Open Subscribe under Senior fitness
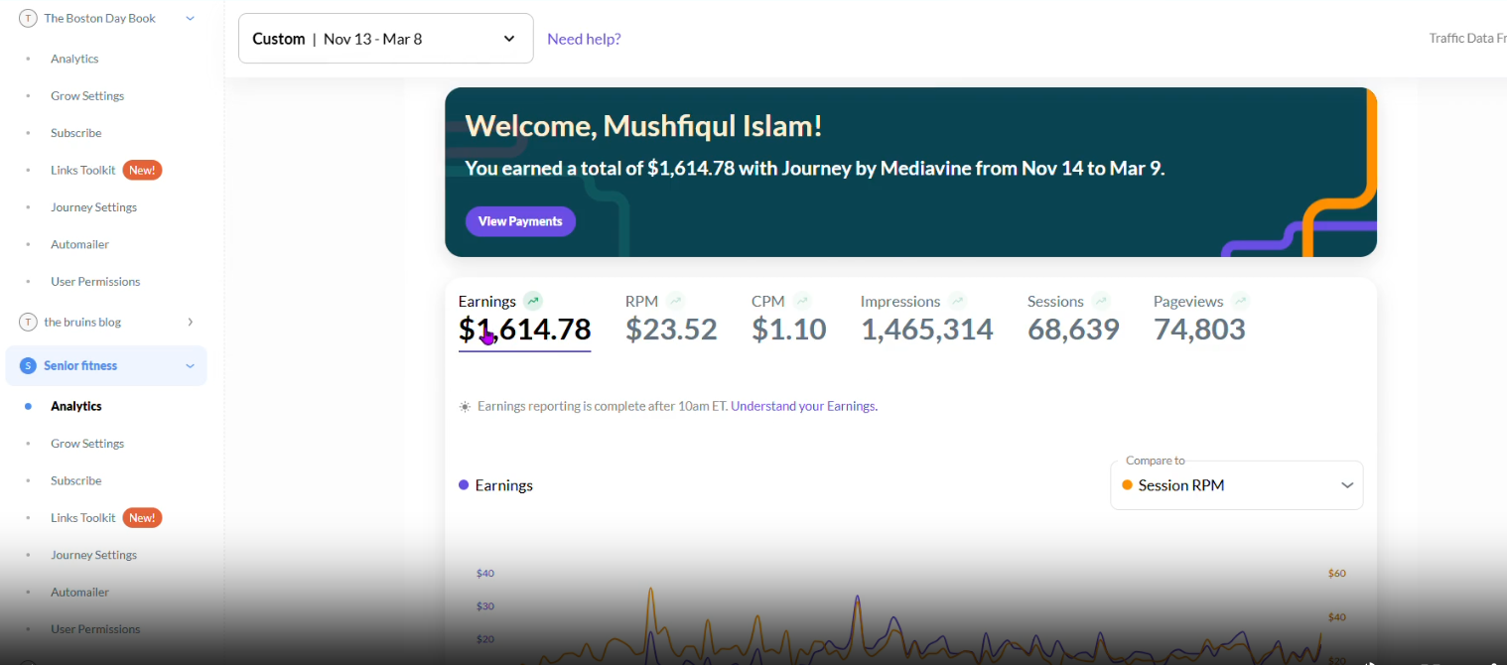Image resolution: width=1507 pixels, height=665 pixels. 76,480
